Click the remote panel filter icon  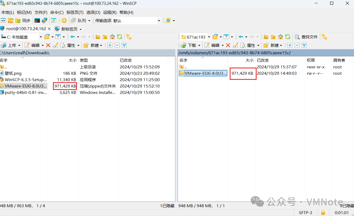(x=226, y=37)
